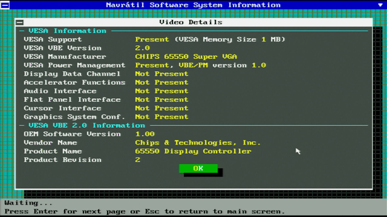Click the OEM Software Version value 1.00
387x217 pixels.
(145, 134)
